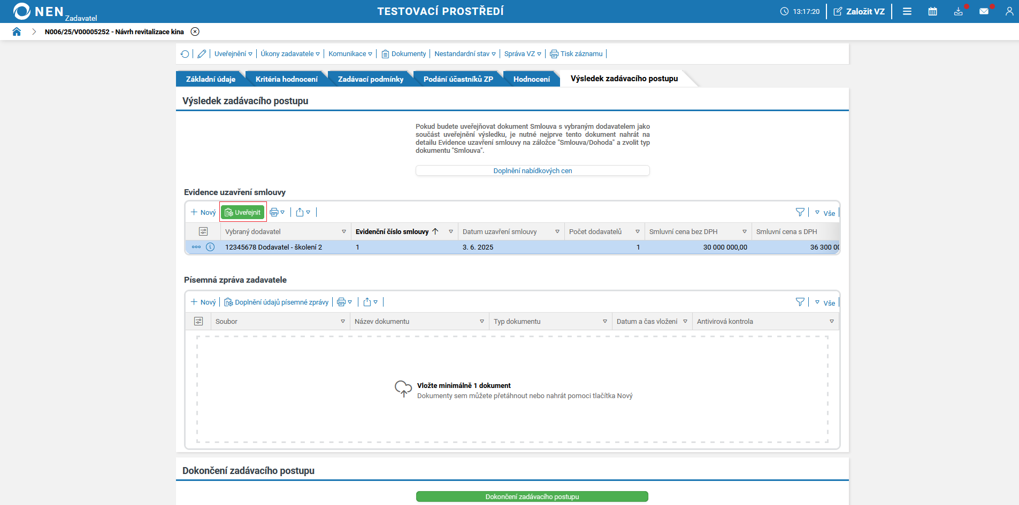Screen dimensions: 1019x505
Task: Click Dokončení zadávacího postupu button
Action: coord(532,496)
